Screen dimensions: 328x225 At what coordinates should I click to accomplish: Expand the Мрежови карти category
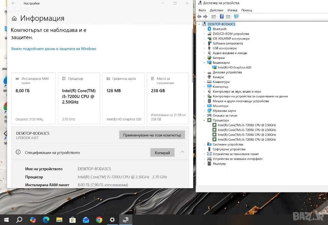point(204,111)
